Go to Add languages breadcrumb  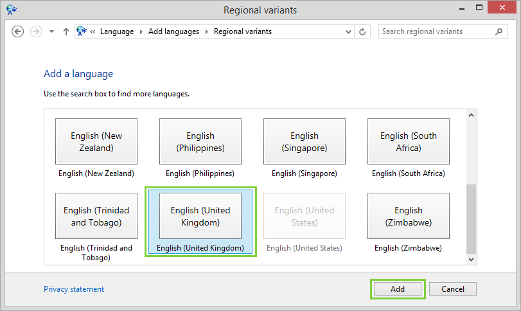point(173,31)
